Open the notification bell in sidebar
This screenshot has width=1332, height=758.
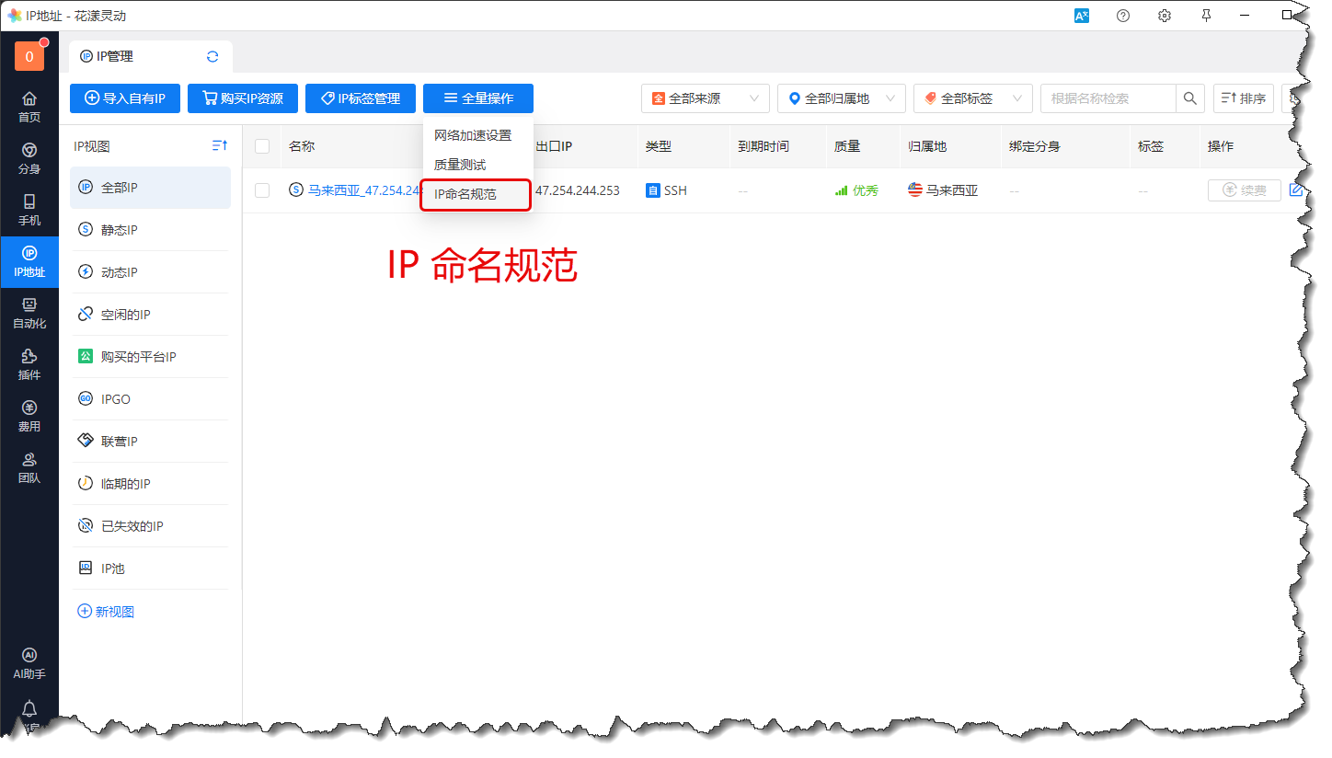[29, 708]
